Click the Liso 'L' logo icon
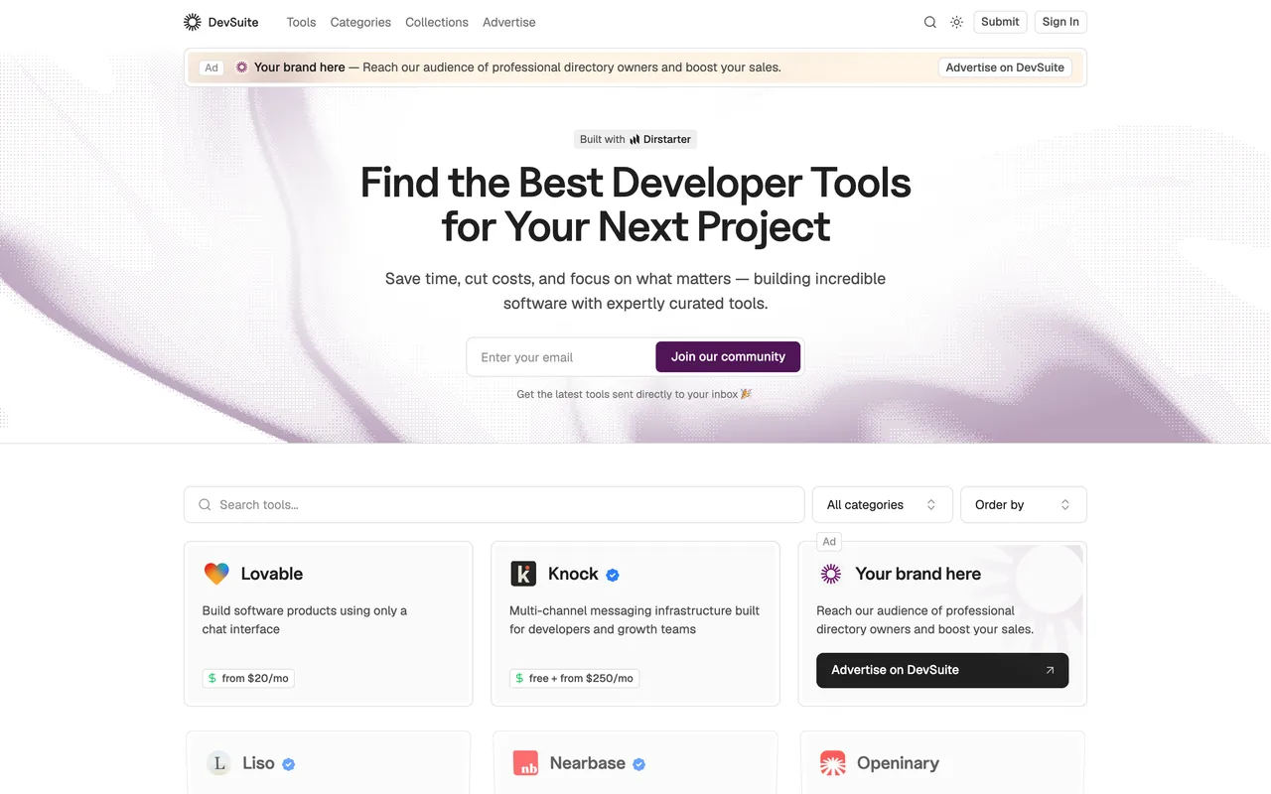The height and width of the screenshot is (794, 1271). tap(218, 763)
